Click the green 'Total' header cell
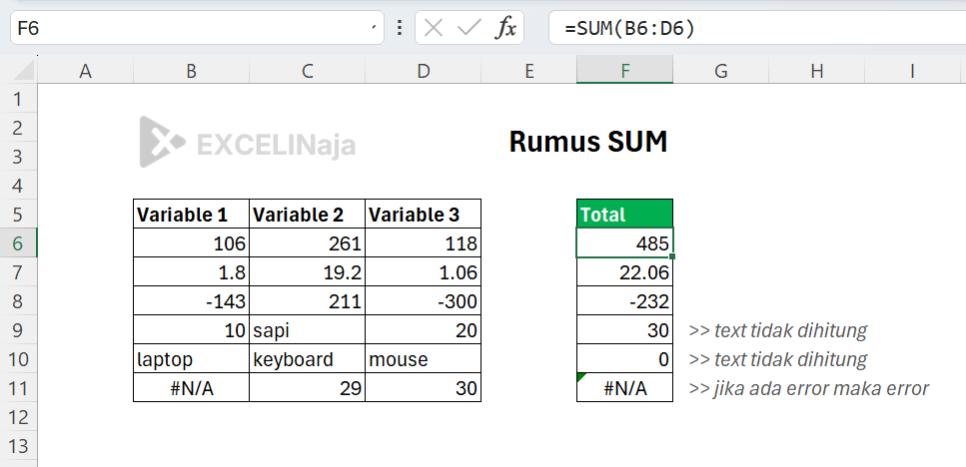The image size is (966, 467). pyautogui.click(x=624, y=214)
